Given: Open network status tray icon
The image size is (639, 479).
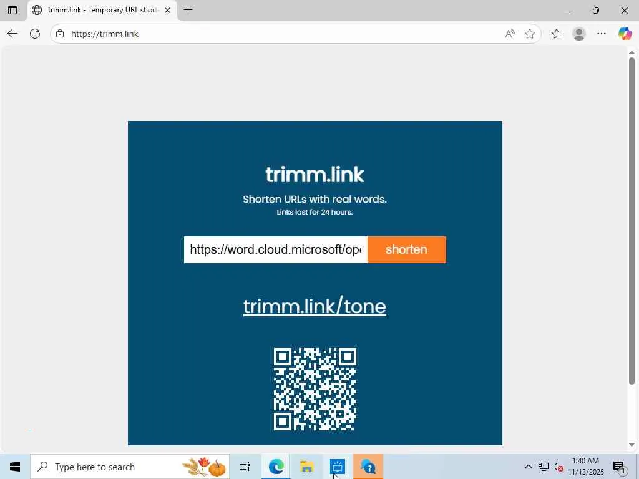Looking at the screenshot, I should [544, 467].
